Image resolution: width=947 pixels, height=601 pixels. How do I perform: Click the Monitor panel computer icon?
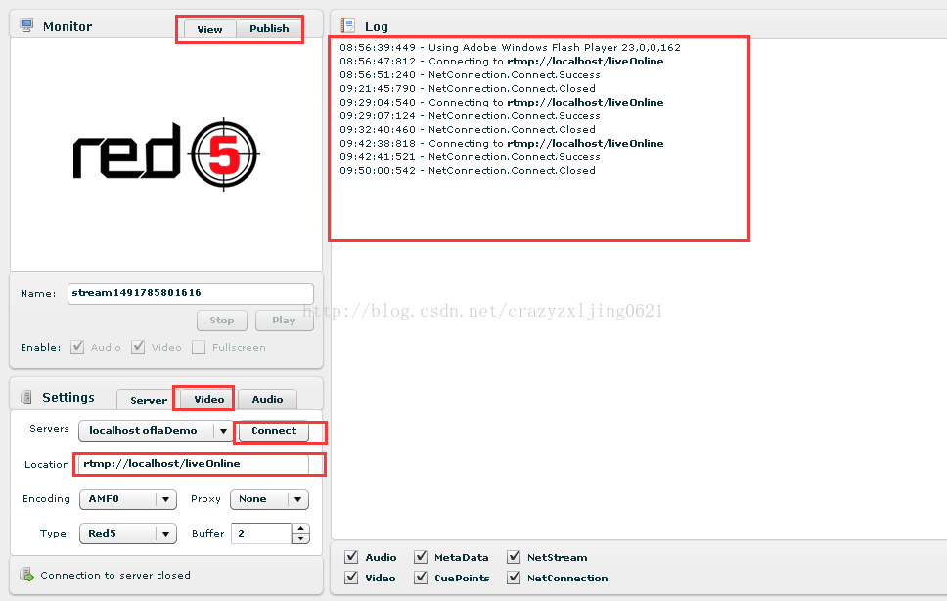click(x=26, y=25)
